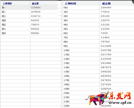Open the www.6pf.cn watermark link
Image resolution: width=134 pixels, height=108 pixels.
point(120,103)
